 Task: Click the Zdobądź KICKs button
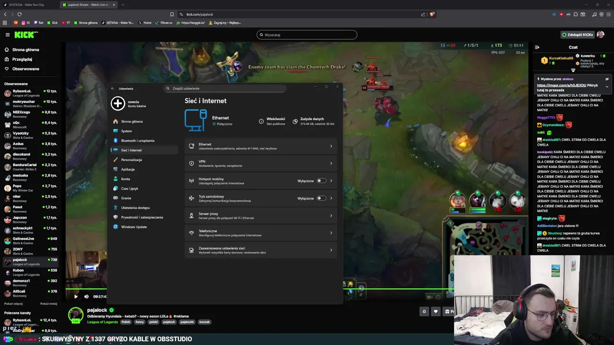578,34
